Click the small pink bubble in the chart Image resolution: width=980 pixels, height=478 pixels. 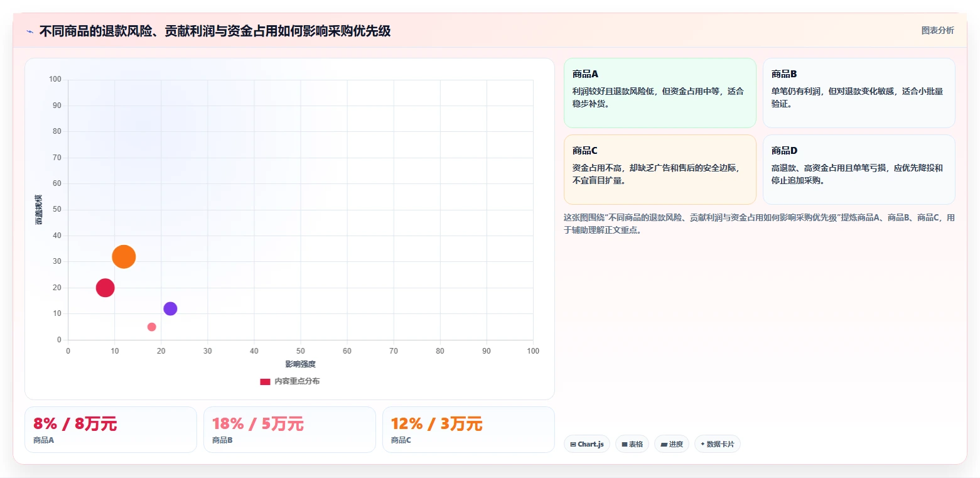[151, 327]
